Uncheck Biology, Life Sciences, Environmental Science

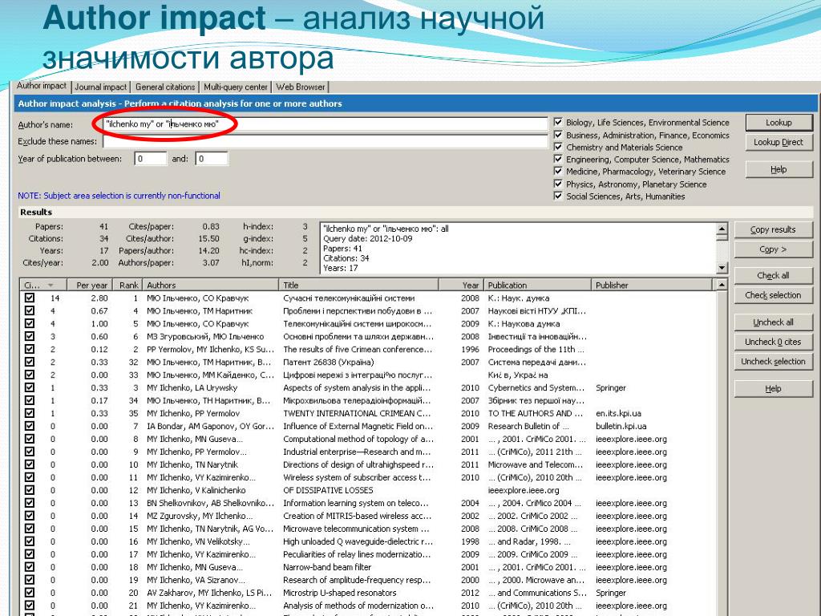tap(558, 123)
